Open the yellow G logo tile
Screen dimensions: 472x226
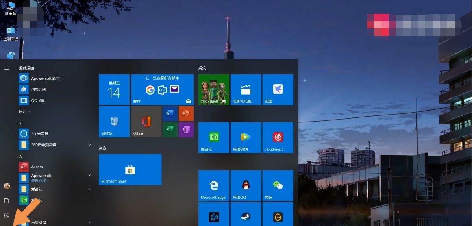click(278, 214)
